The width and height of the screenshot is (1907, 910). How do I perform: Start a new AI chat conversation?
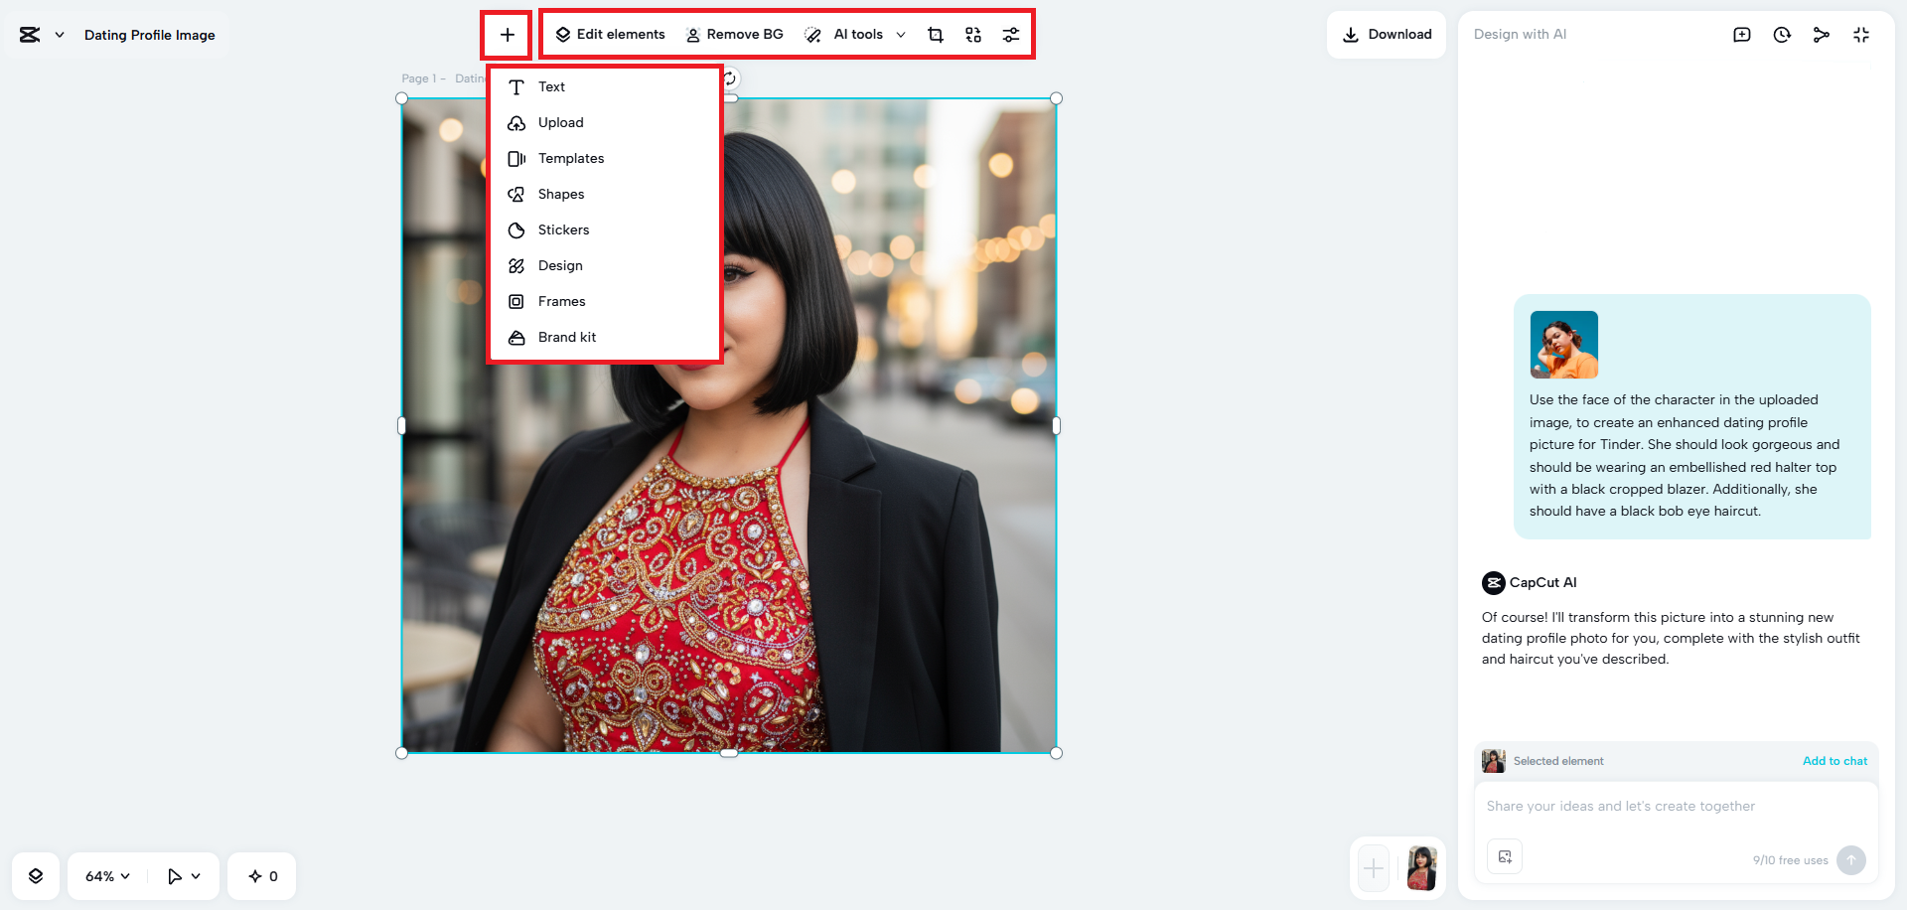click(1741, 34)
